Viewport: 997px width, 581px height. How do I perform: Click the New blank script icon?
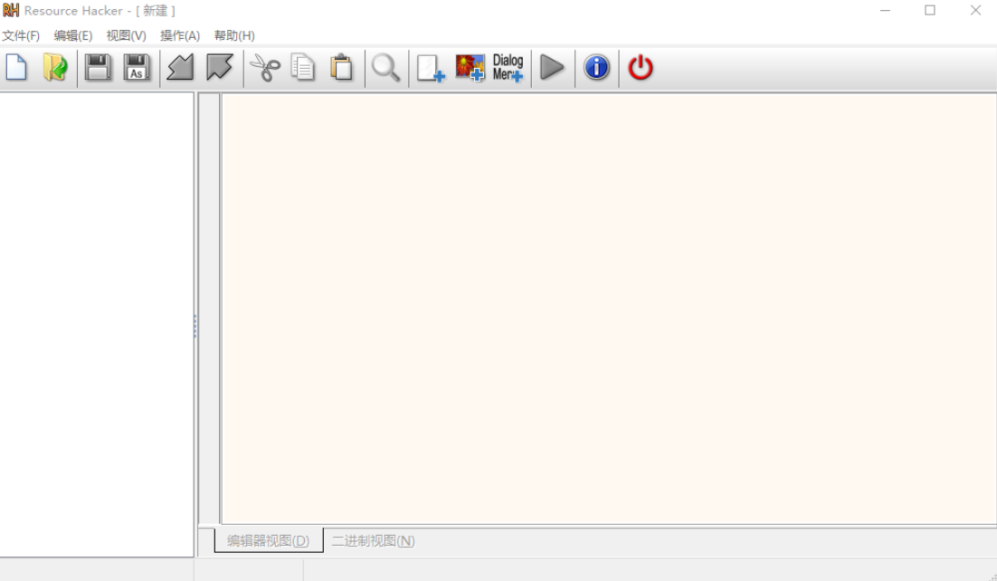click(x=16, y=68)
